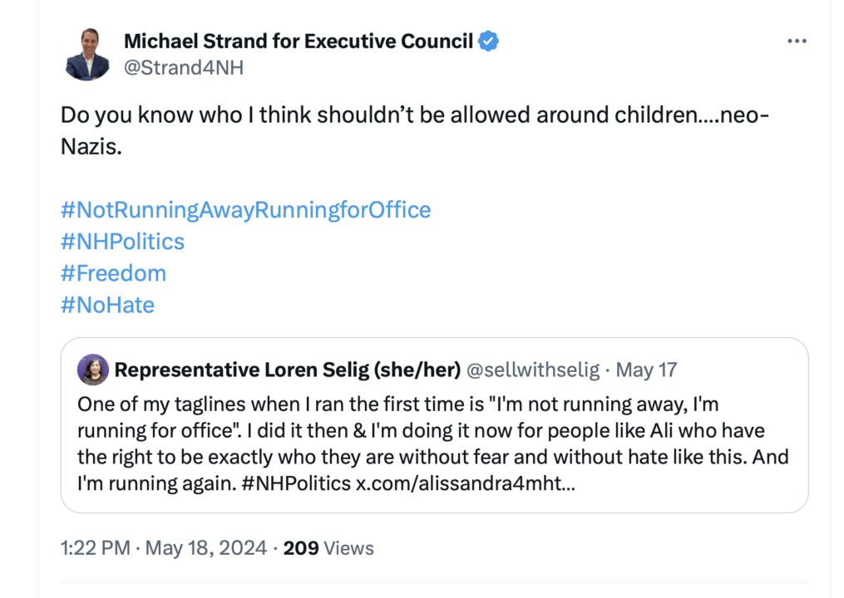Click the @sellwithselig handle
Screen dimensions: 844x598
(532, 370)
